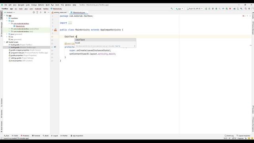
Task: Open the Run tool window
Action: (7, 136)
